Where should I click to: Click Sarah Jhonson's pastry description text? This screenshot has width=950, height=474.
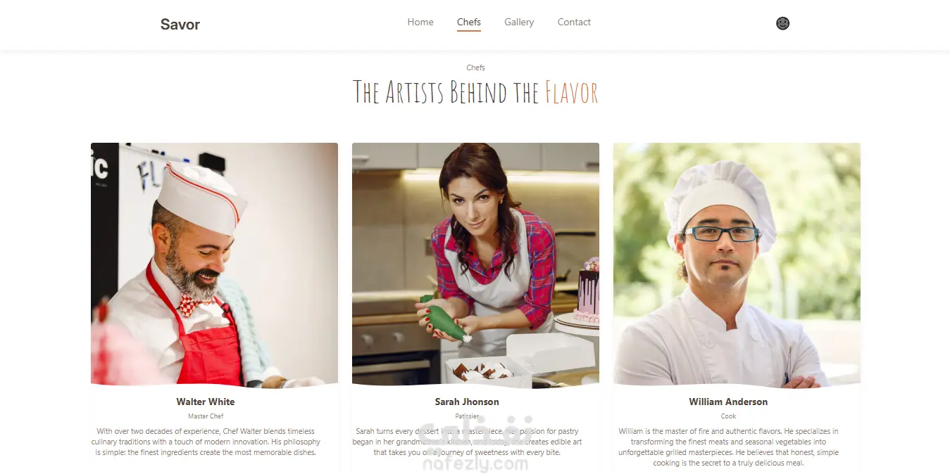[467, 442]
